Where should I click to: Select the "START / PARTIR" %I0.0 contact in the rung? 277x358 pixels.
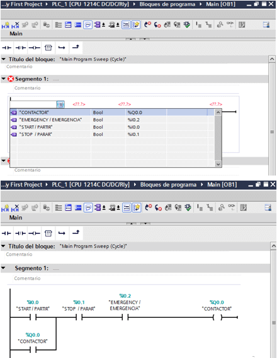(33, 317)
